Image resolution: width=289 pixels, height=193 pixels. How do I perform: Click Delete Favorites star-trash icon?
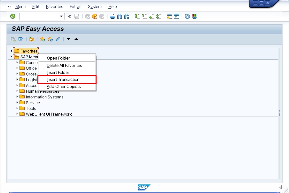[50, 39]
